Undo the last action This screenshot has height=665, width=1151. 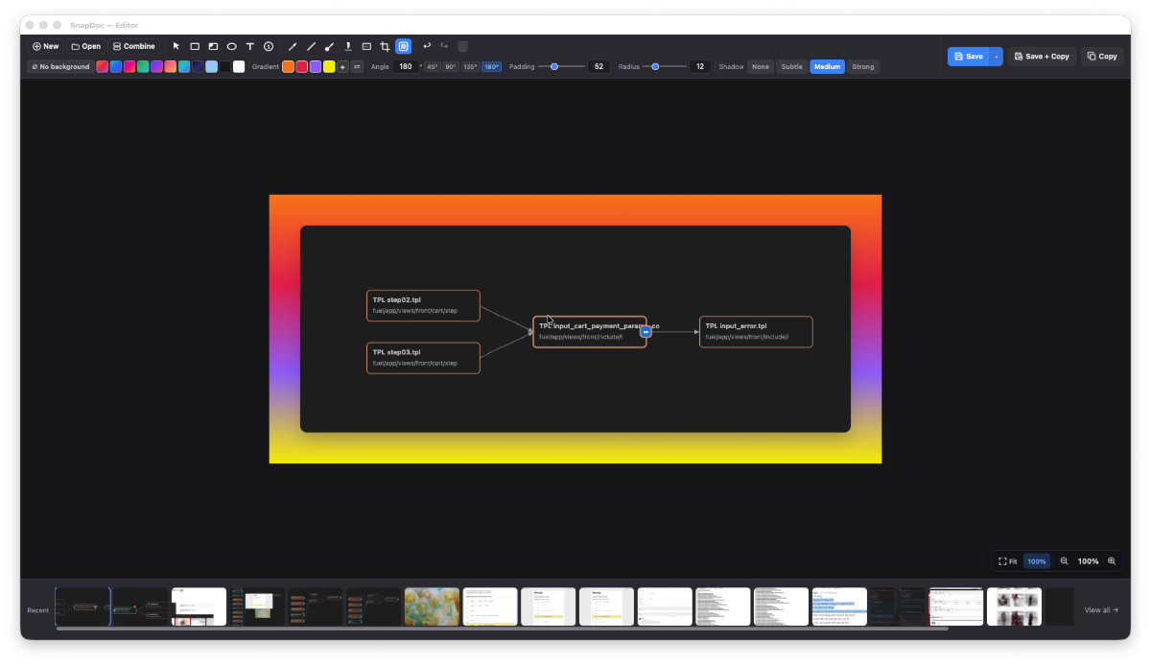(427, 46)
